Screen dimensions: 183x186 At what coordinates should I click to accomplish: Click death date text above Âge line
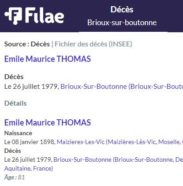click(x=28, y=159)
